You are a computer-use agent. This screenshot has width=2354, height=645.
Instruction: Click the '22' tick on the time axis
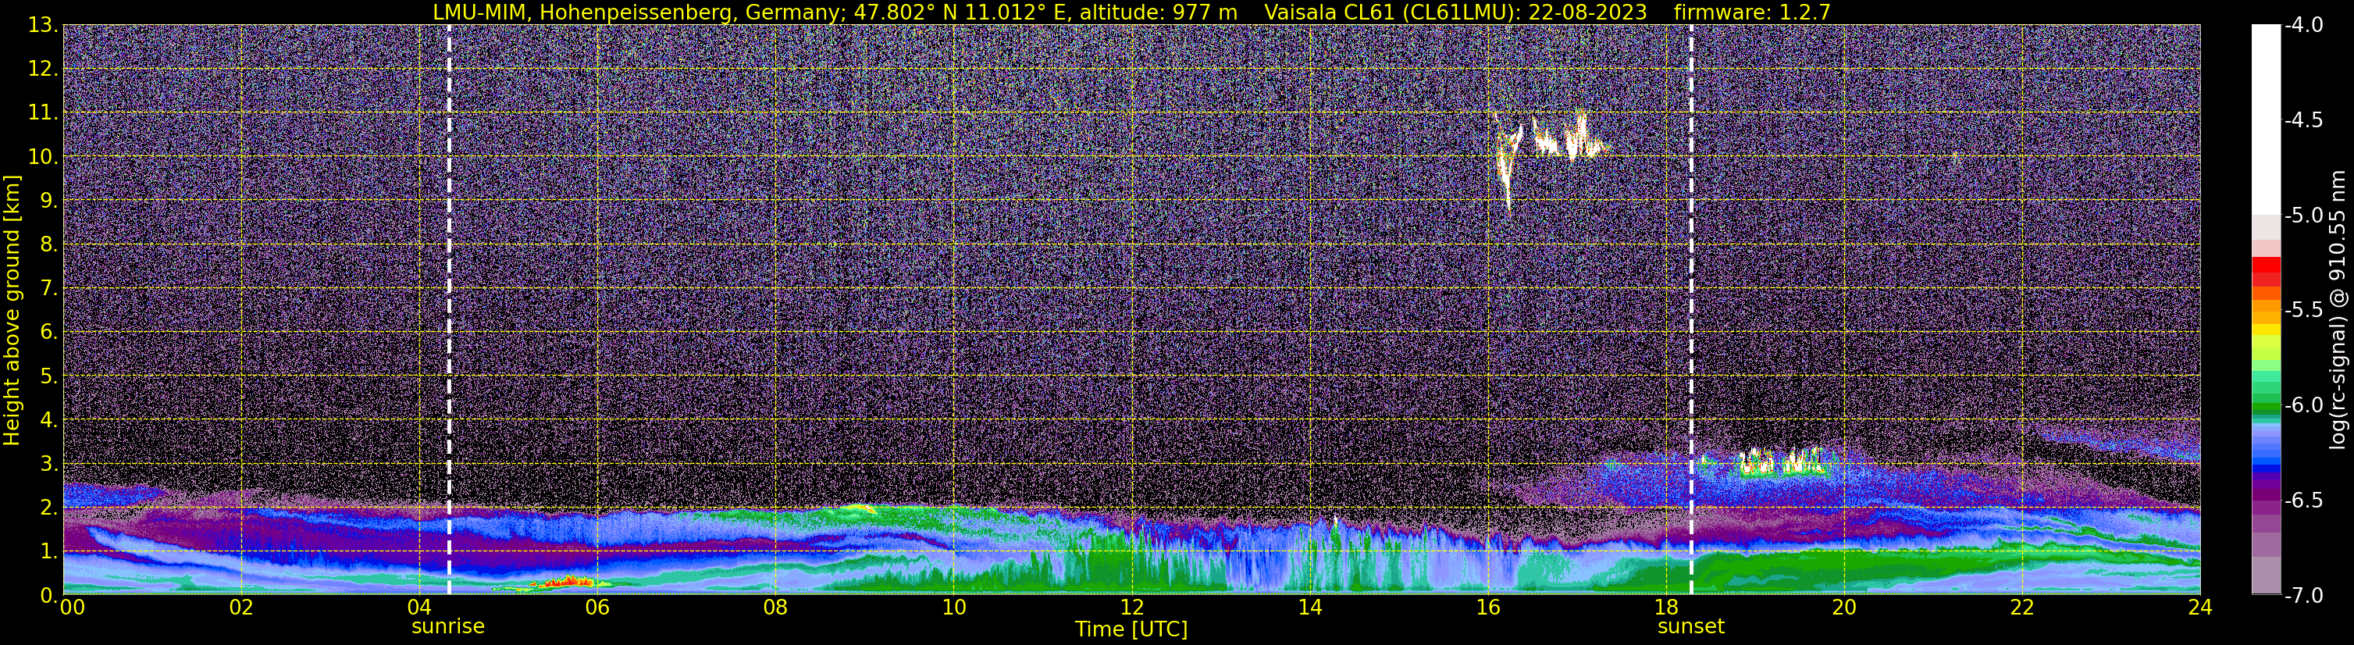pyautogui.click(x=2022, y=608)
